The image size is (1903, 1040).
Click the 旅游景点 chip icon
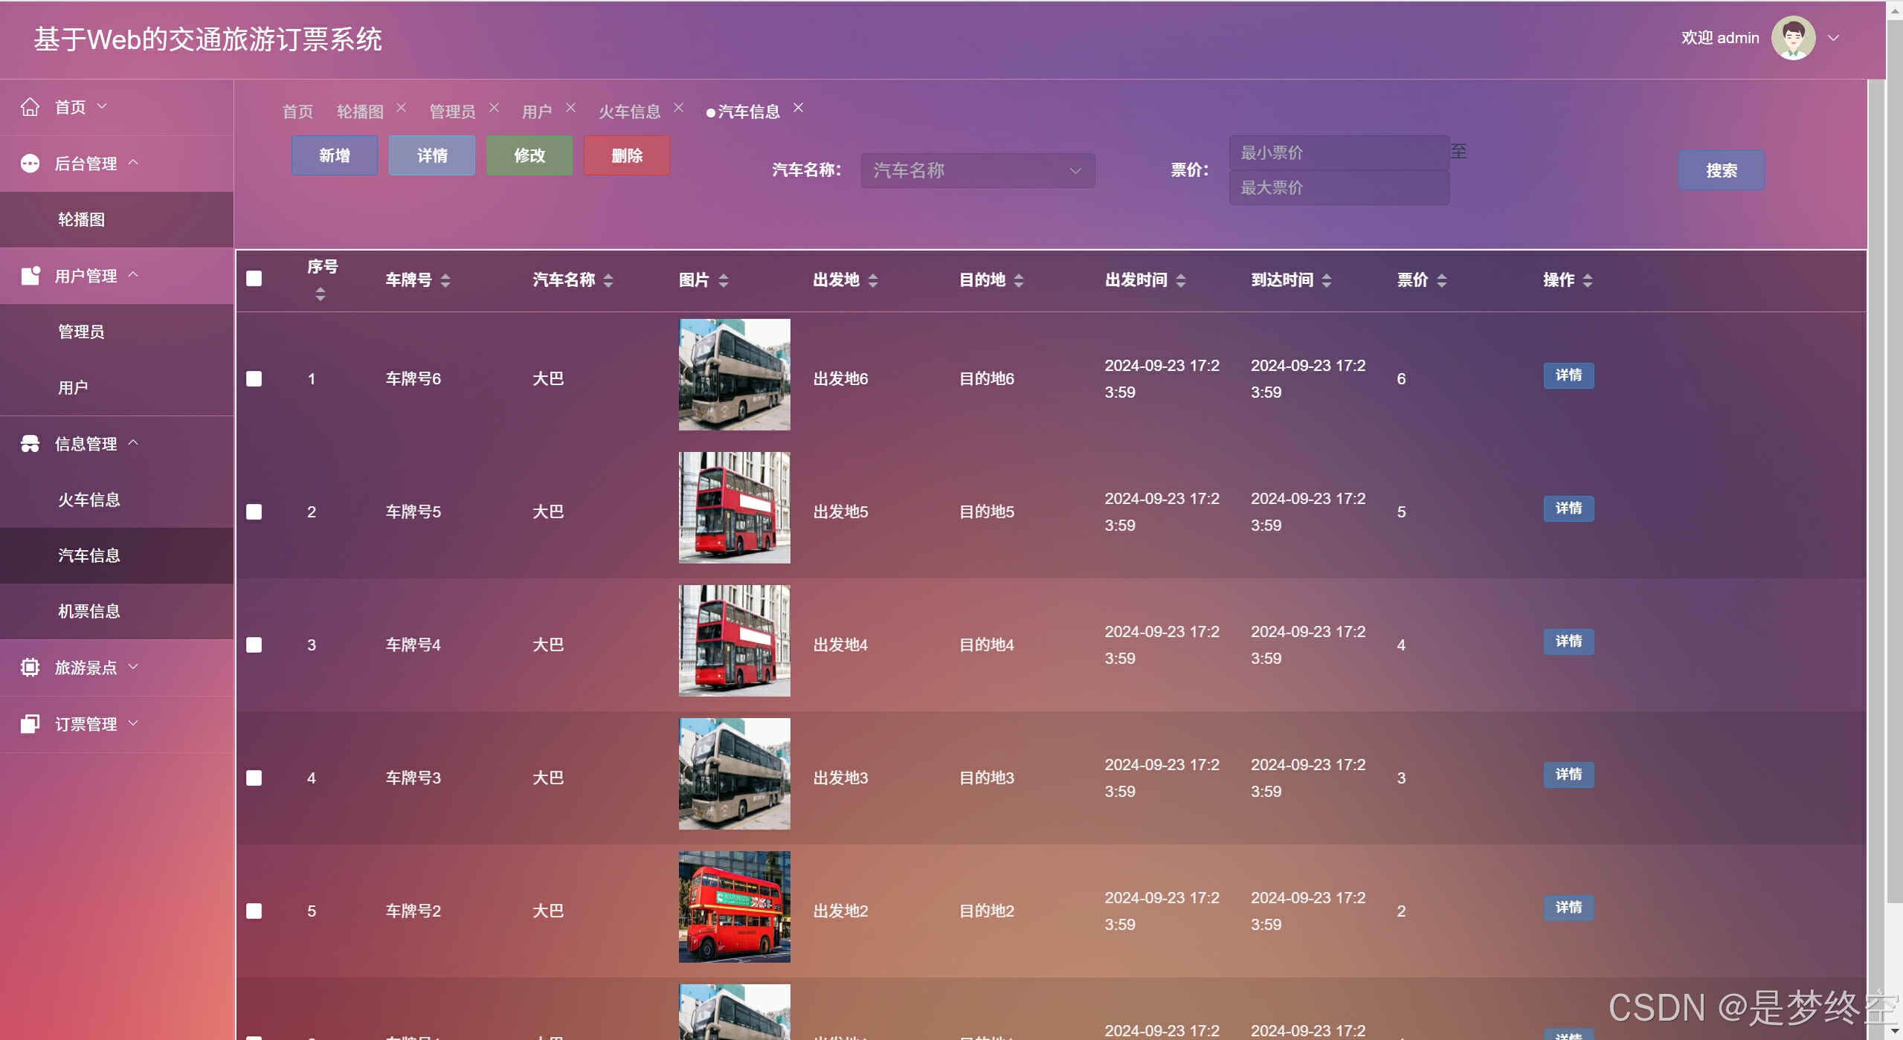[x=30, y=668]
